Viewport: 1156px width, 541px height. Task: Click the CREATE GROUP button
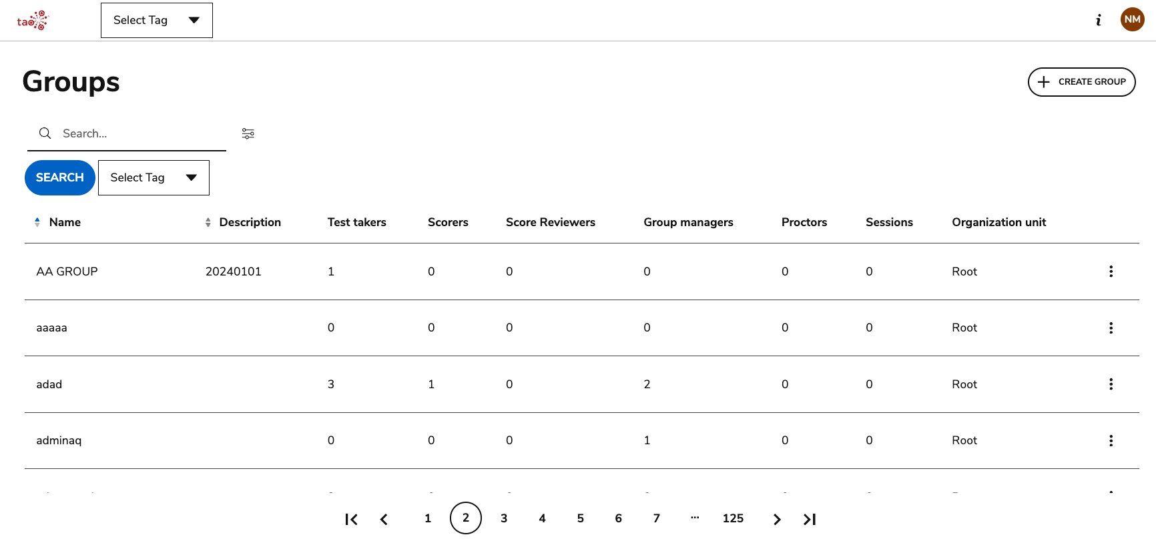click(1081, 81)
